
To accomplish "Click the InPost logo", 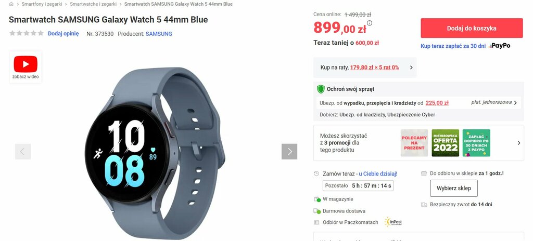I will point(394,222).
